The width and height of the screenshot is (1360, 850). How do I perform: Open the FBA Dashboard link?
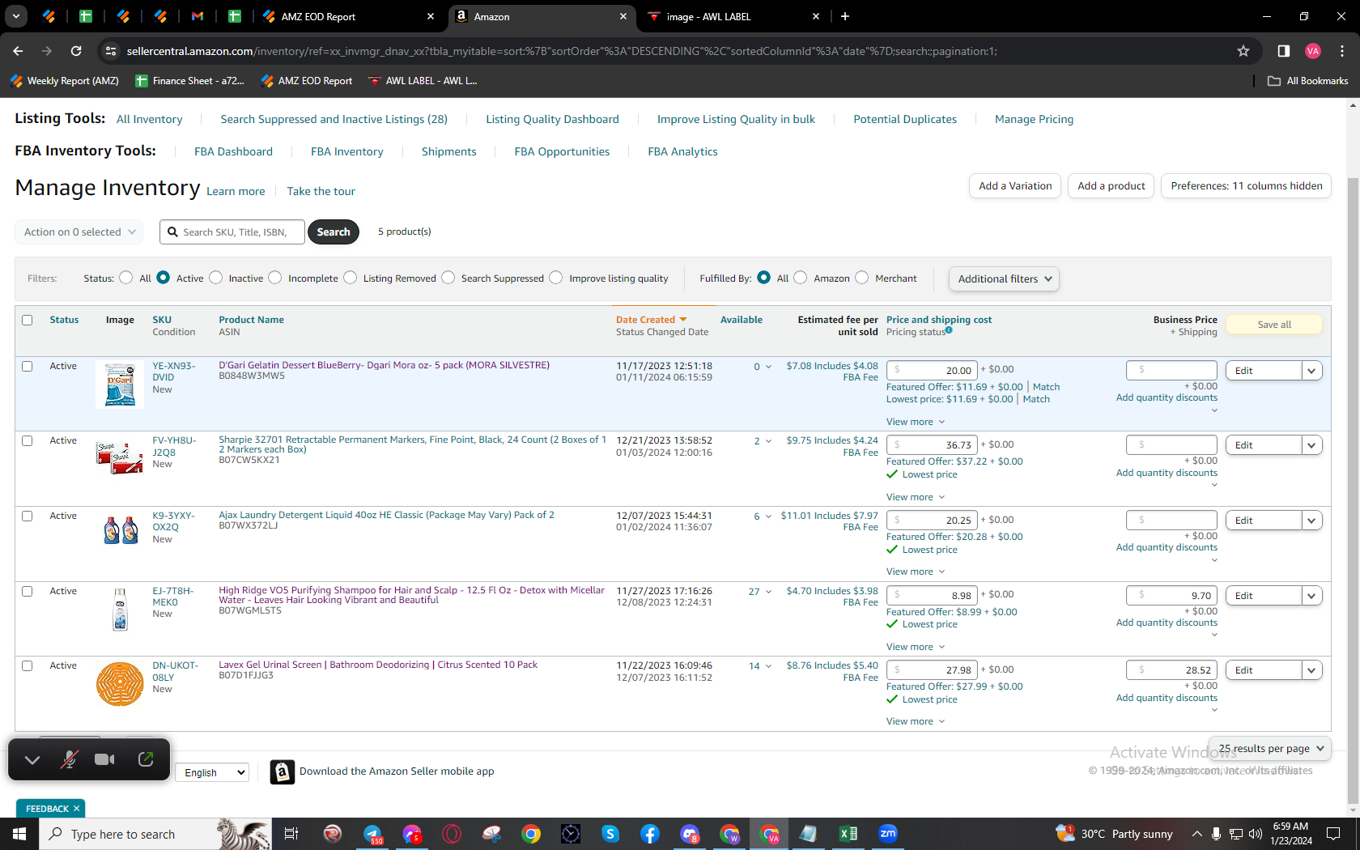tap(233, 151)
